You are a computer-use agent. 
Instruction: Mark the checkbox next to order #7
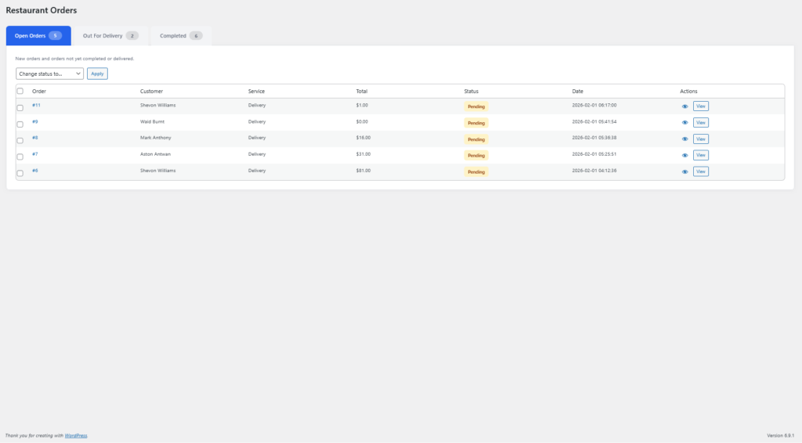(x=20, y=157)
